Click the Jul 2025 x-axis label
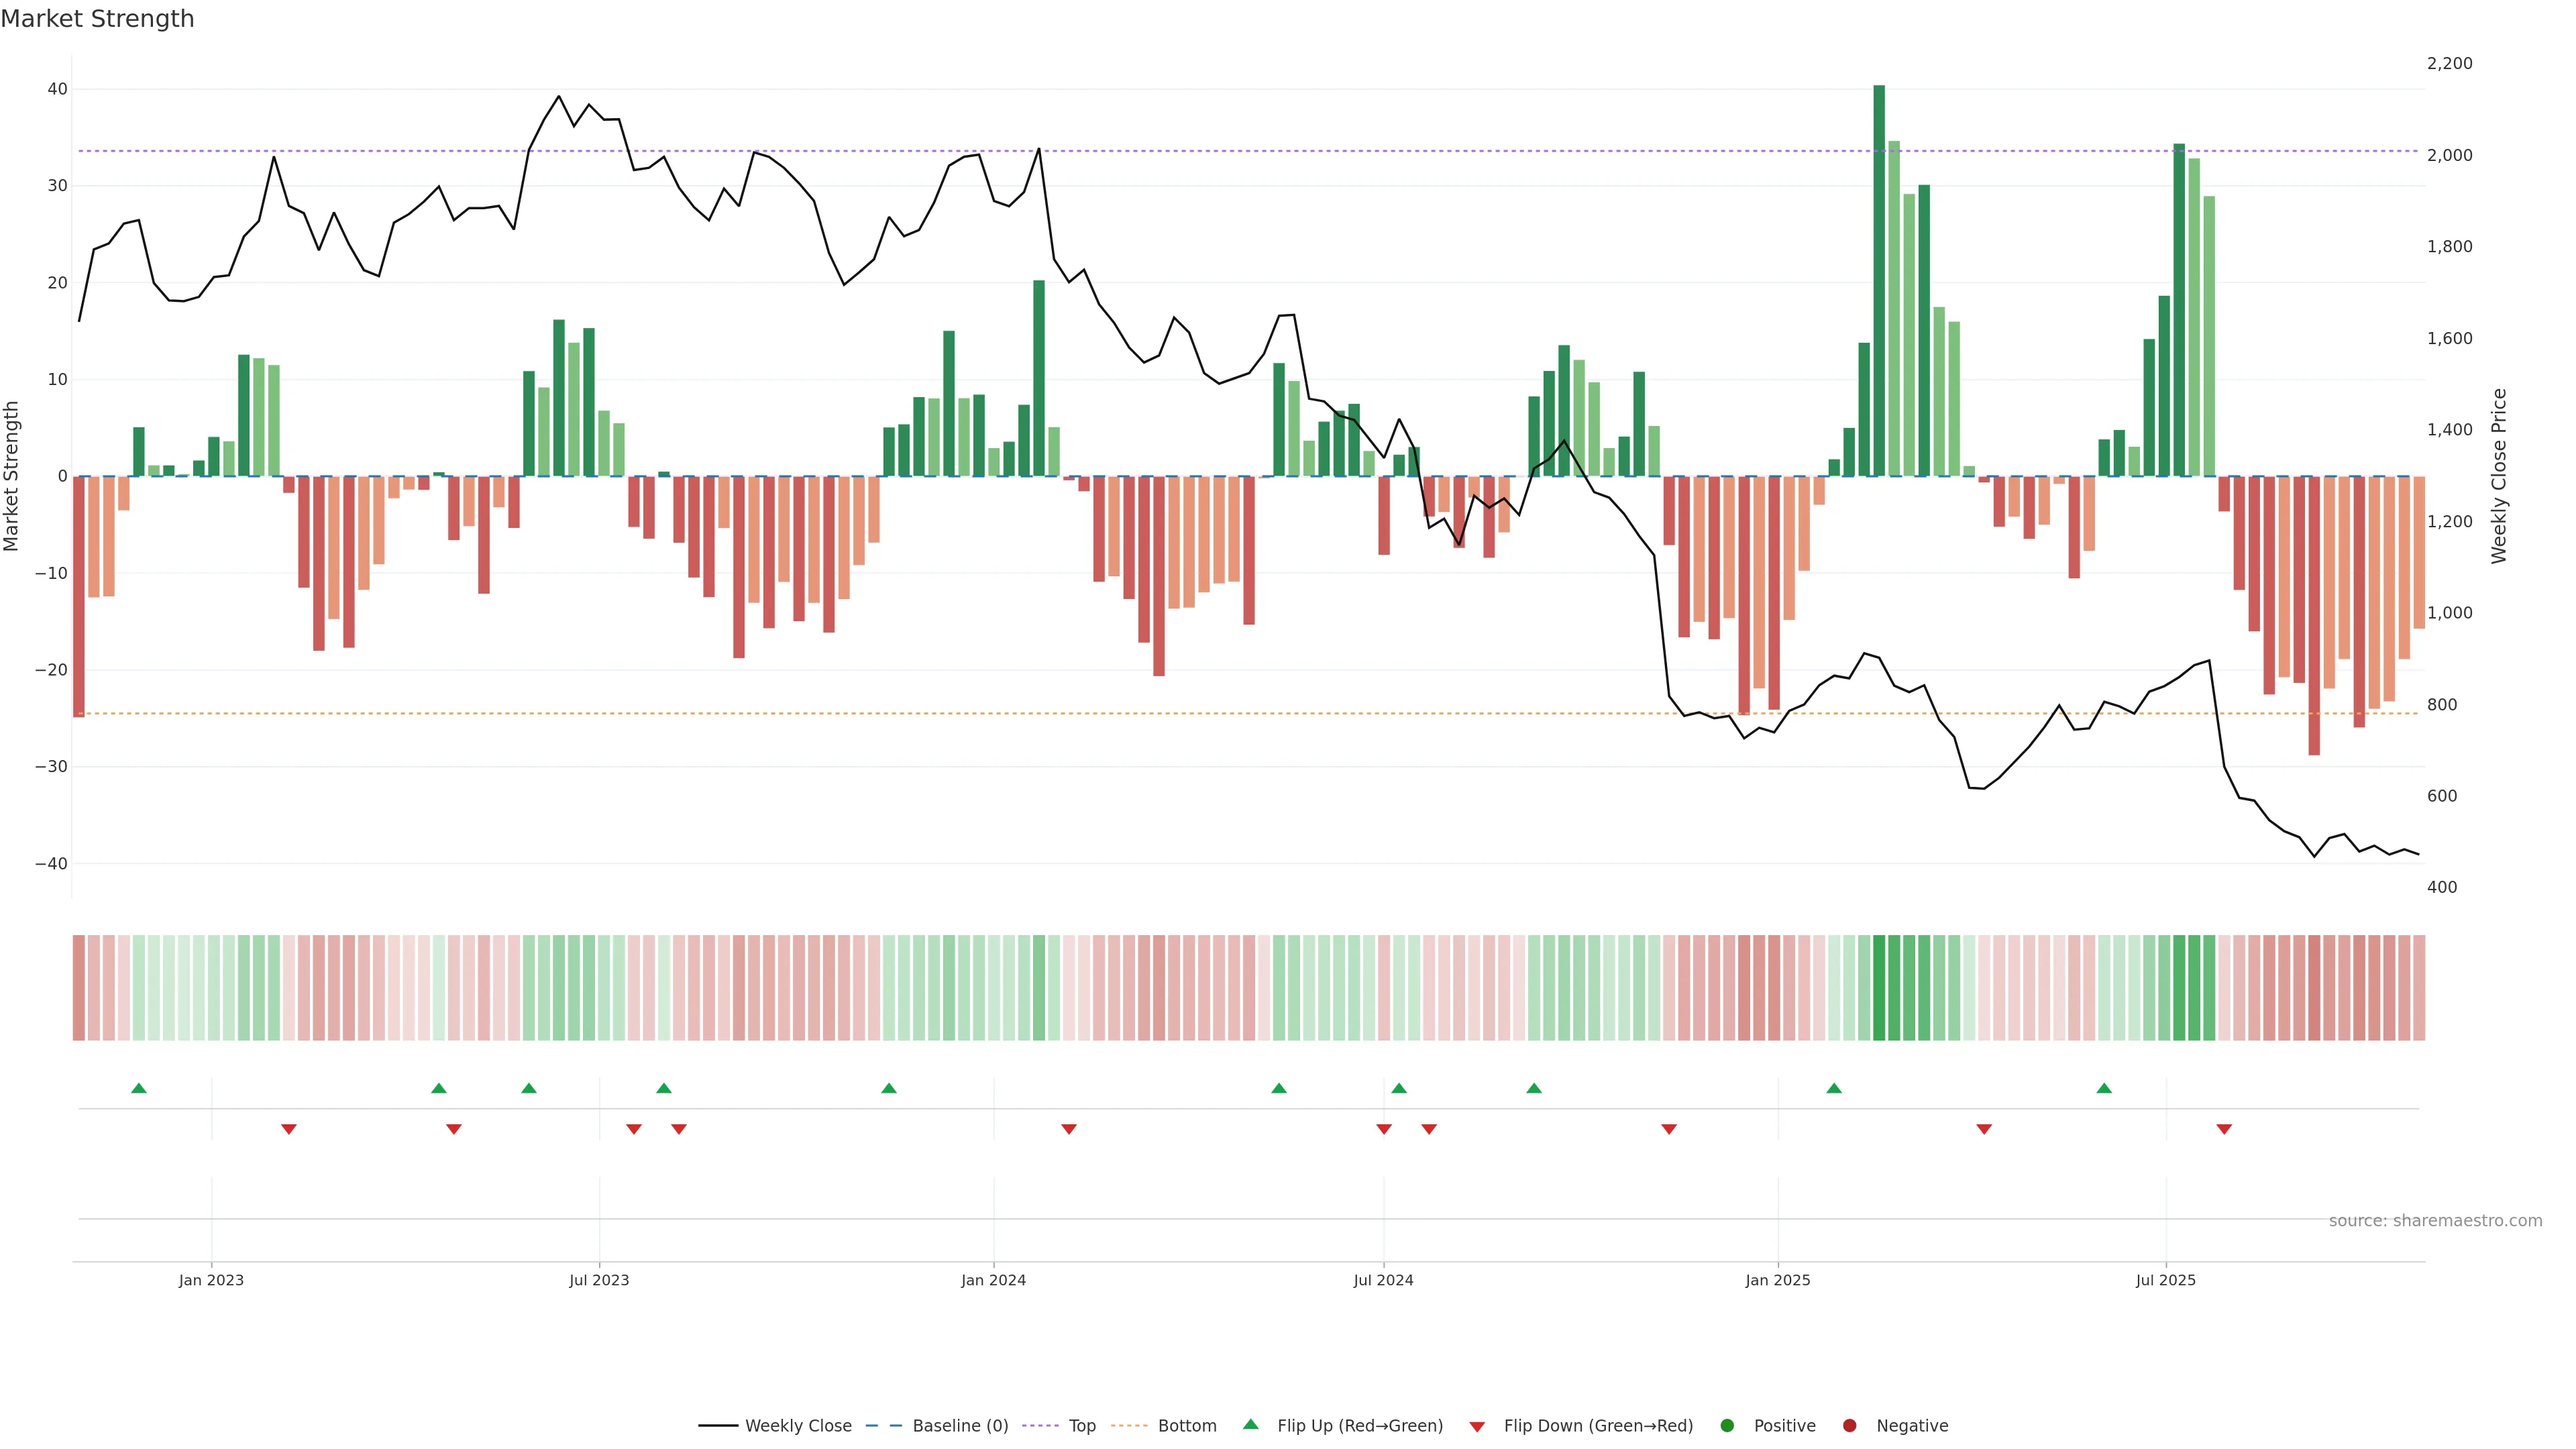 click(x=2165, y=1280)
